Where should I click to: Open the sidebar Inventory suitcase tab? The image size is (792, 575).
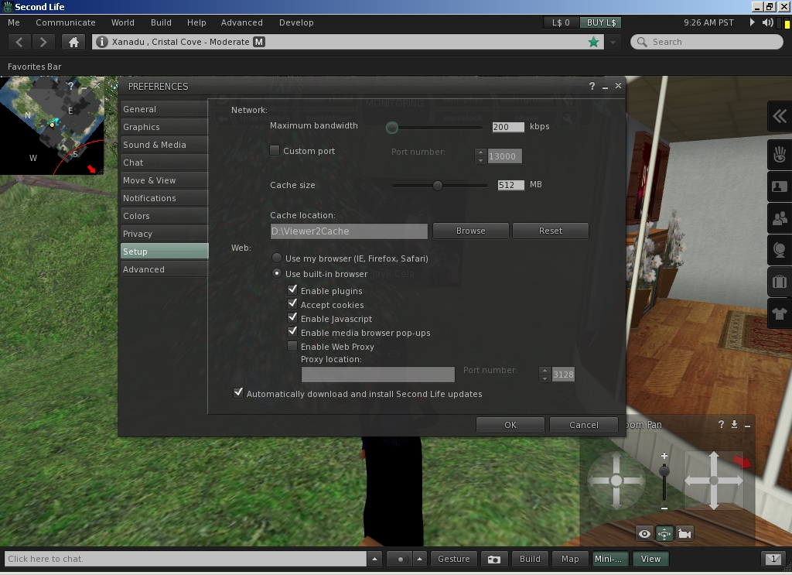click(x=780, y=282)
